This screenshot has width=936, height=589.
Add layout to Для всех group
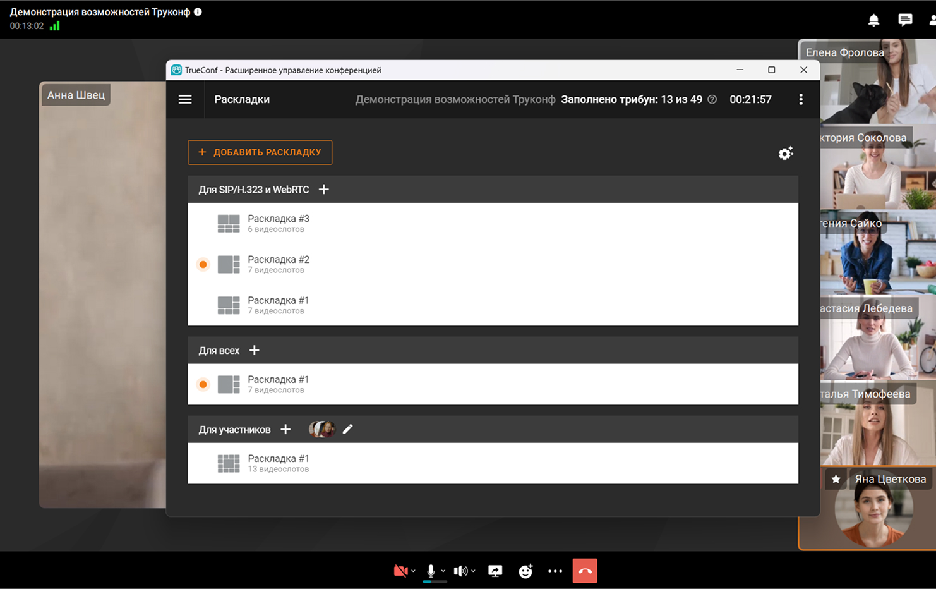click(x=255, y=350)
